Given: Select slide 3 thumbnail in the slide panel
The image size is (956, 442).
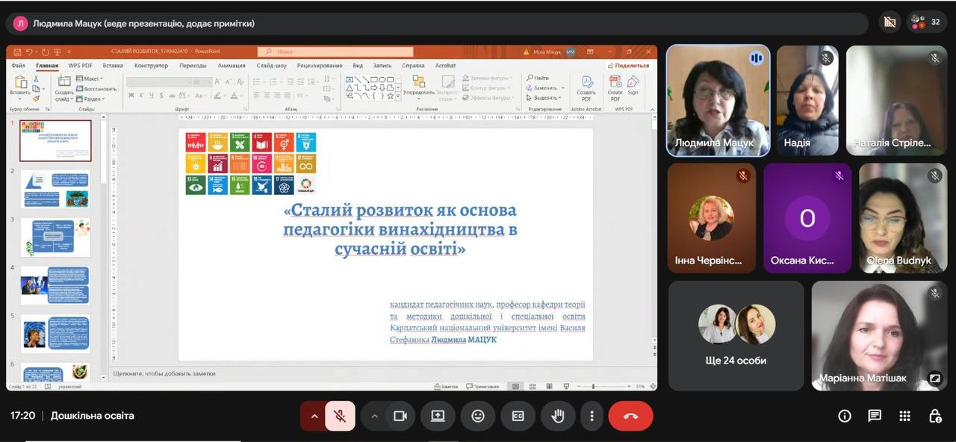Looking at the screenshot, I should [x=55, y=237].
